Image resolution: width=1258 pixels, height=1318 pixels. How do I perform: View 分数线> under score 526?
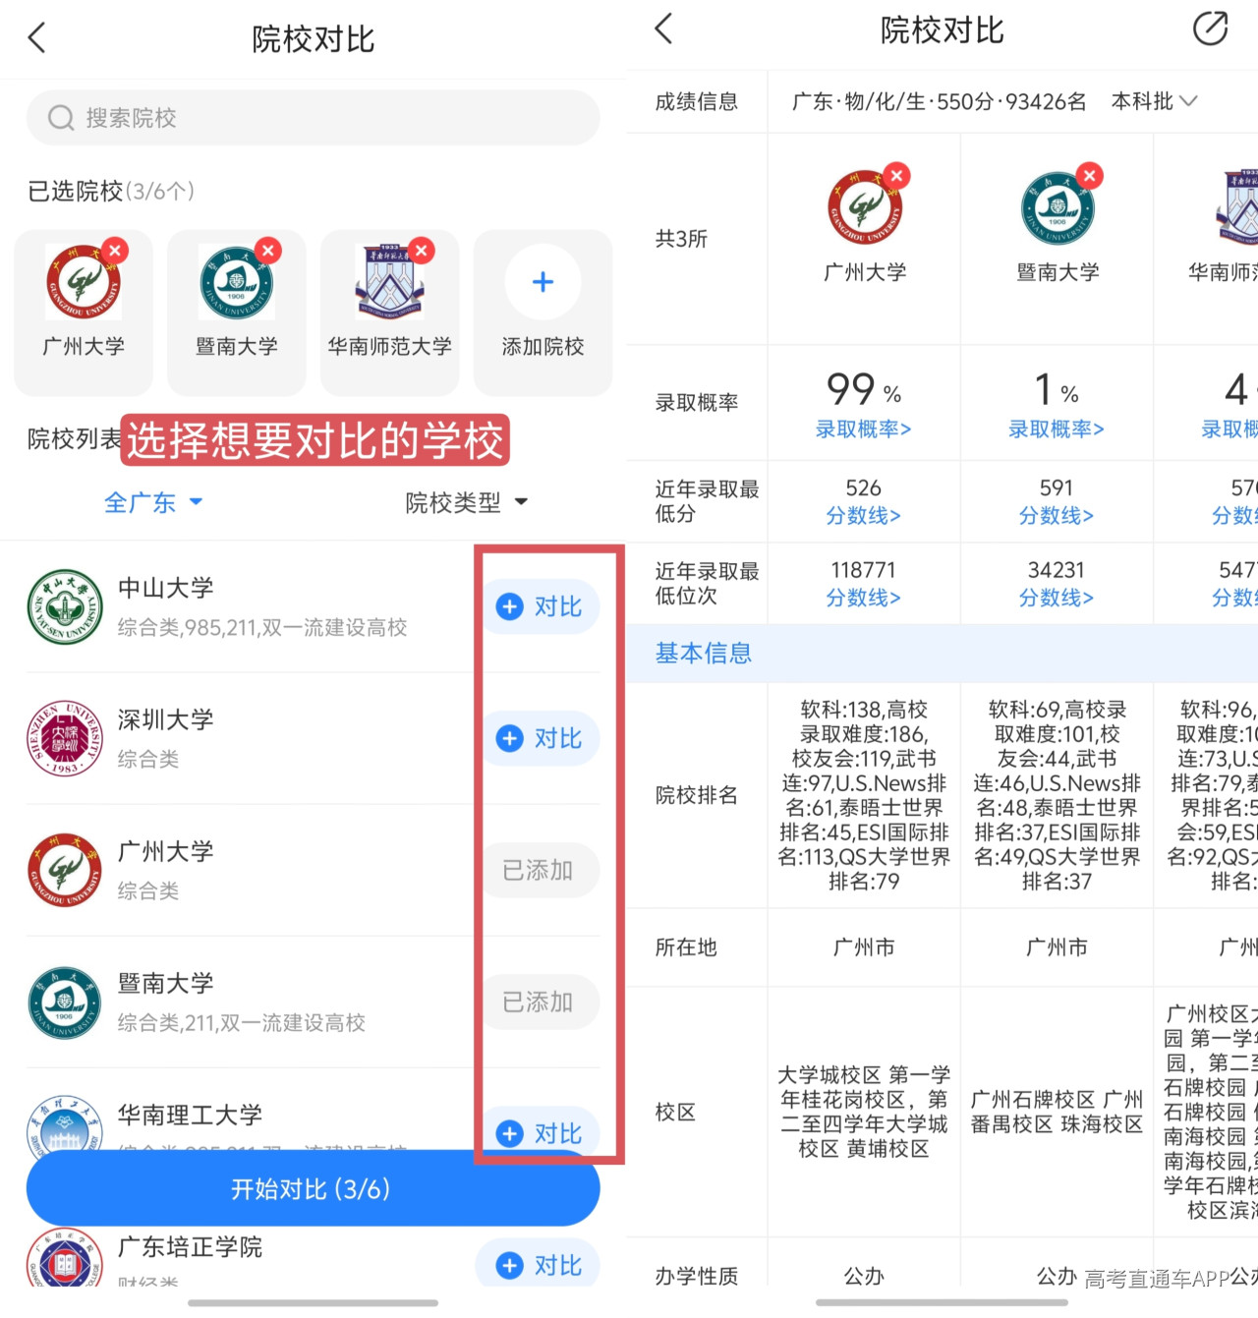864,515
